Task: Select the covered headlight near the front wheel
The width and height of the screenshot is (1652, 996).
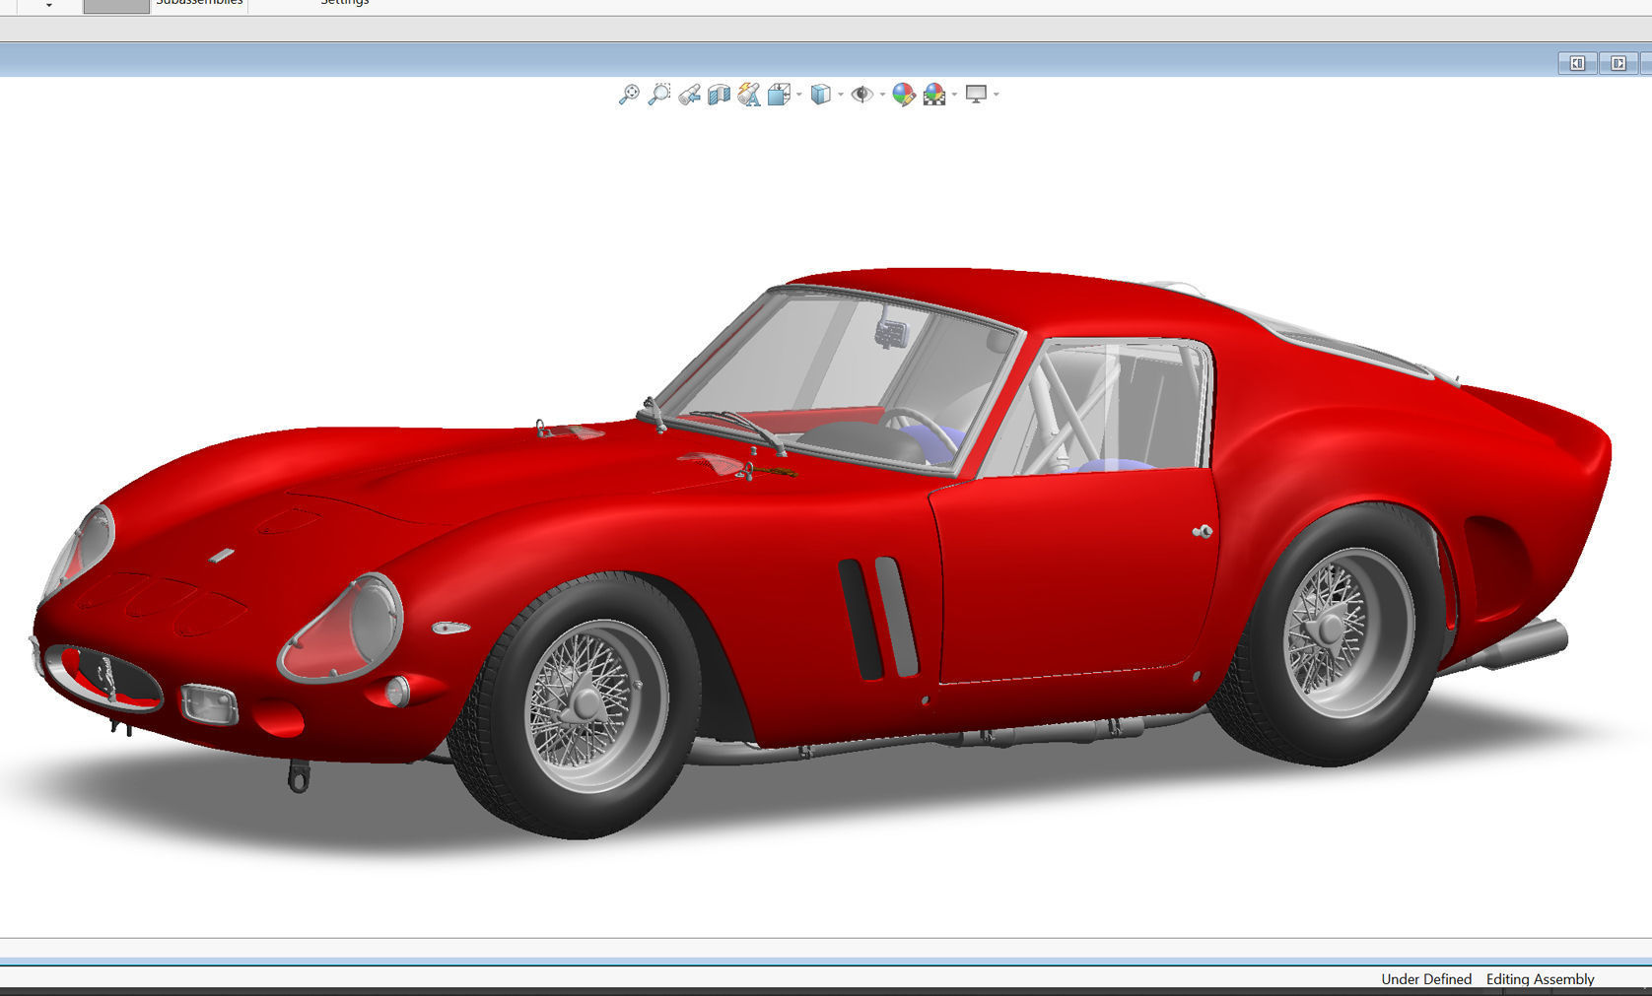Action: 342,629
